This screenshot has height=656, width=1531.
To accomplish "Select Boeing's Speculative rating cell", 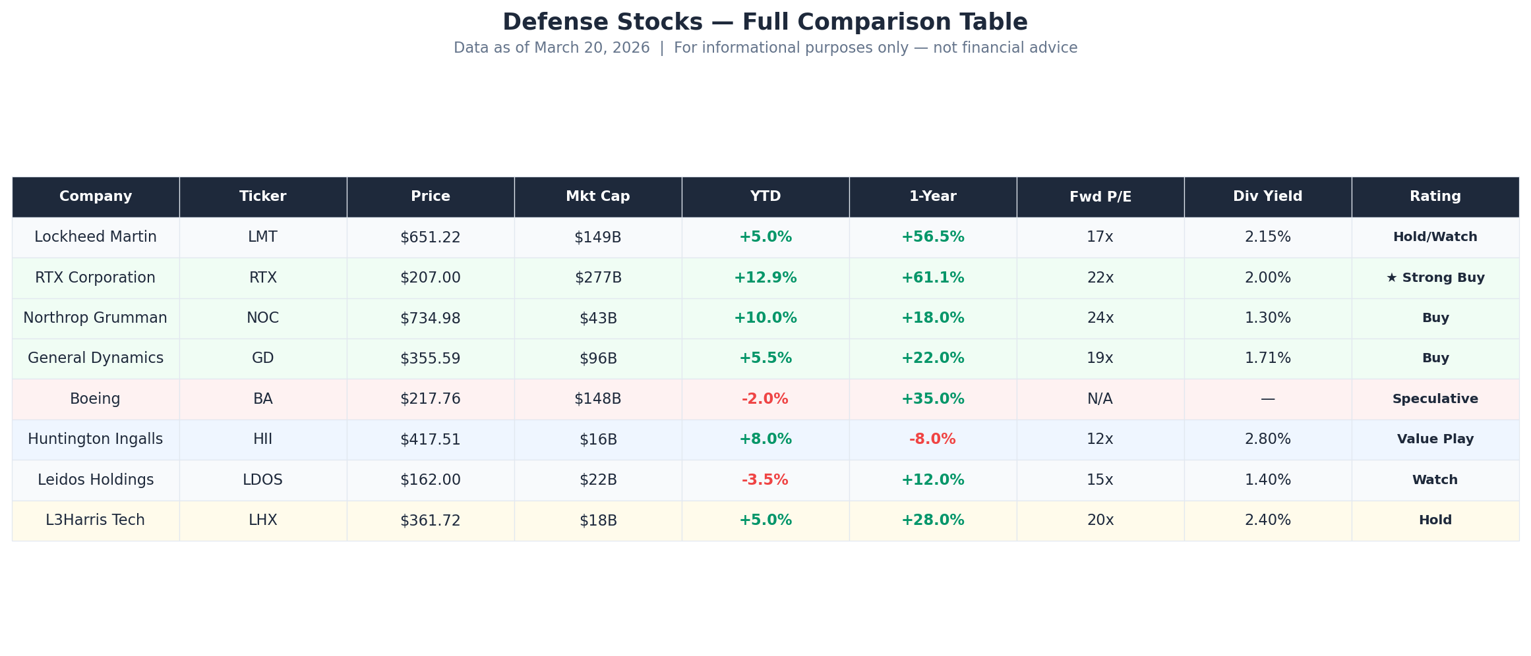I will click(1435, 399).
